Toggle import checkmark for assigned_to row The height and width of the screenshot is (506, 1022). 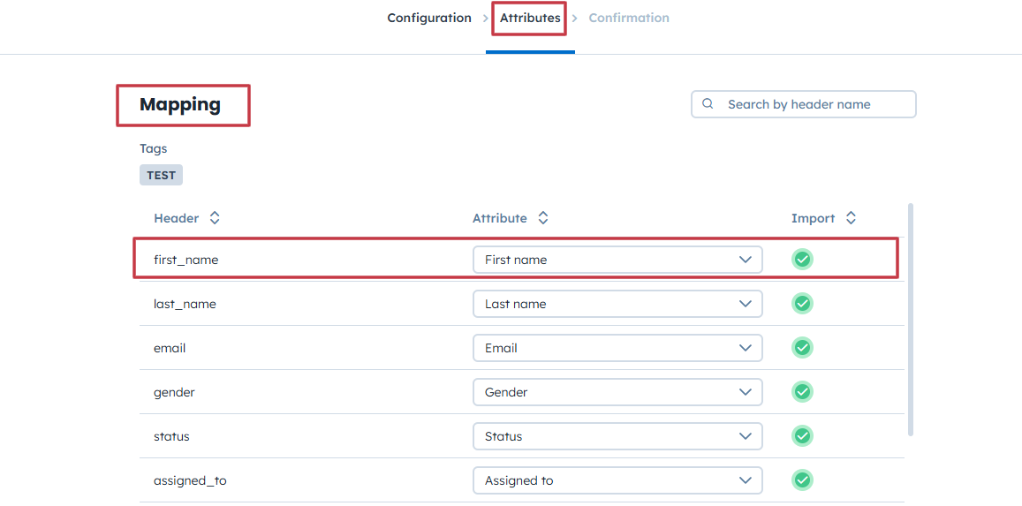802,480
